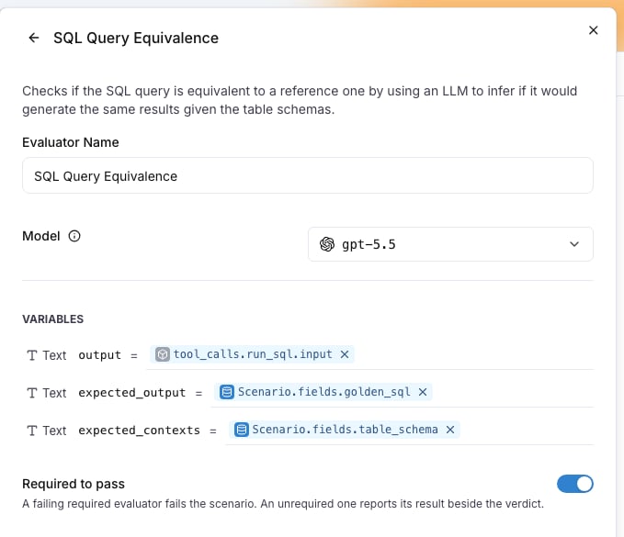Image resolution: width=624 pixels, height=537 pixels.
Task: Select the Scenario.fields.table_schema chip
Action: [345, 430]
